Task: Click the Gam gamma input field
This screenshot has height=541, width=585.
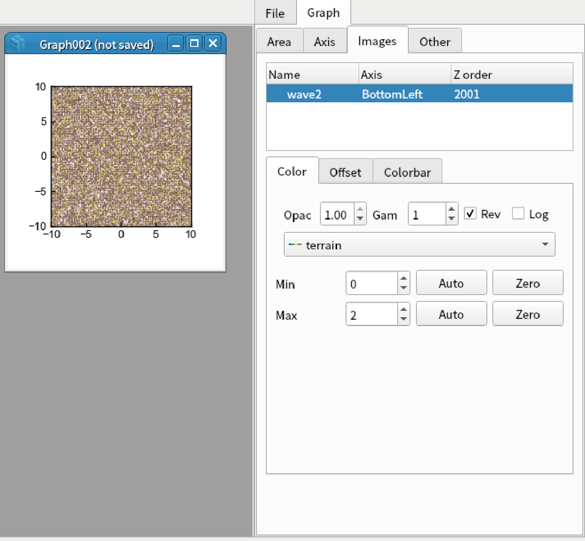Action: [427, 214]
